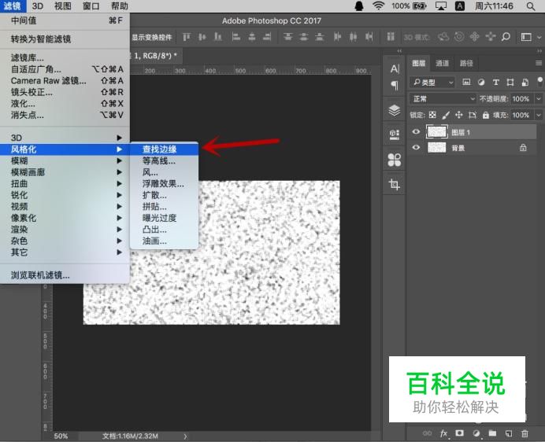This screenshot has width=545, height=442.
Task: Click the 不透明度 100% value field
Action: tap(521, 99)
